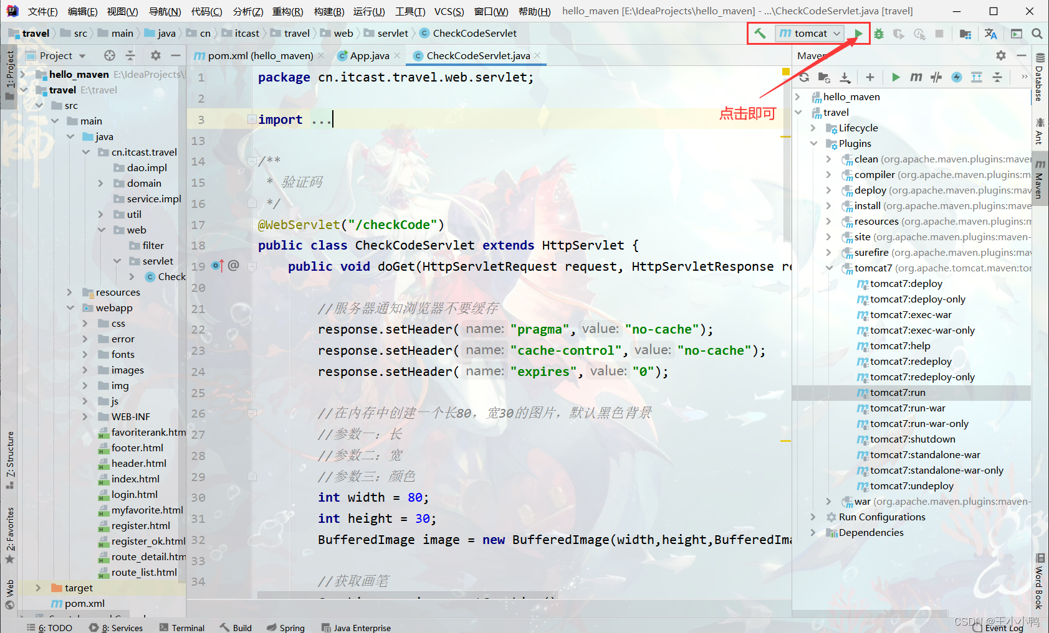Open VCS(S) menu
Image resolution: width=1049 pixels, height=633 pixels.
click(x=449, y=11)
